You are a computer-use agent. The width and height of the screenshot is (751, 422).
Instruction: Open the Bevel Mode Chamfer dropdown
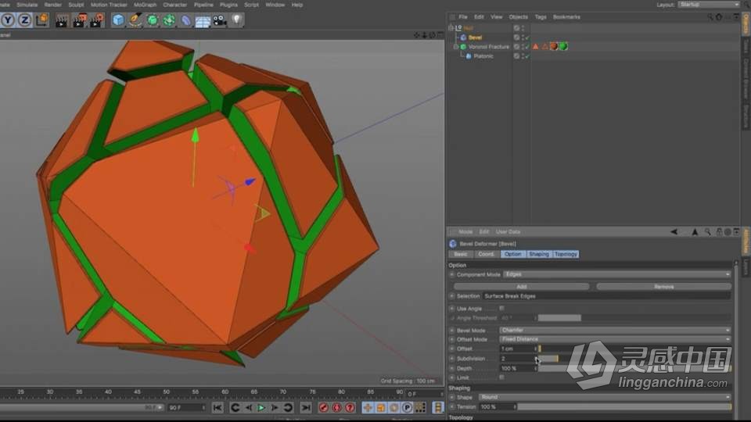pos(614,330)
